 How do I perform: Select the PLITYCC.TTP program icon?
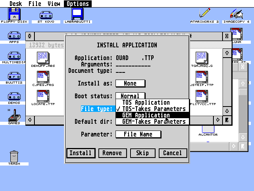(x=202, y=96)
